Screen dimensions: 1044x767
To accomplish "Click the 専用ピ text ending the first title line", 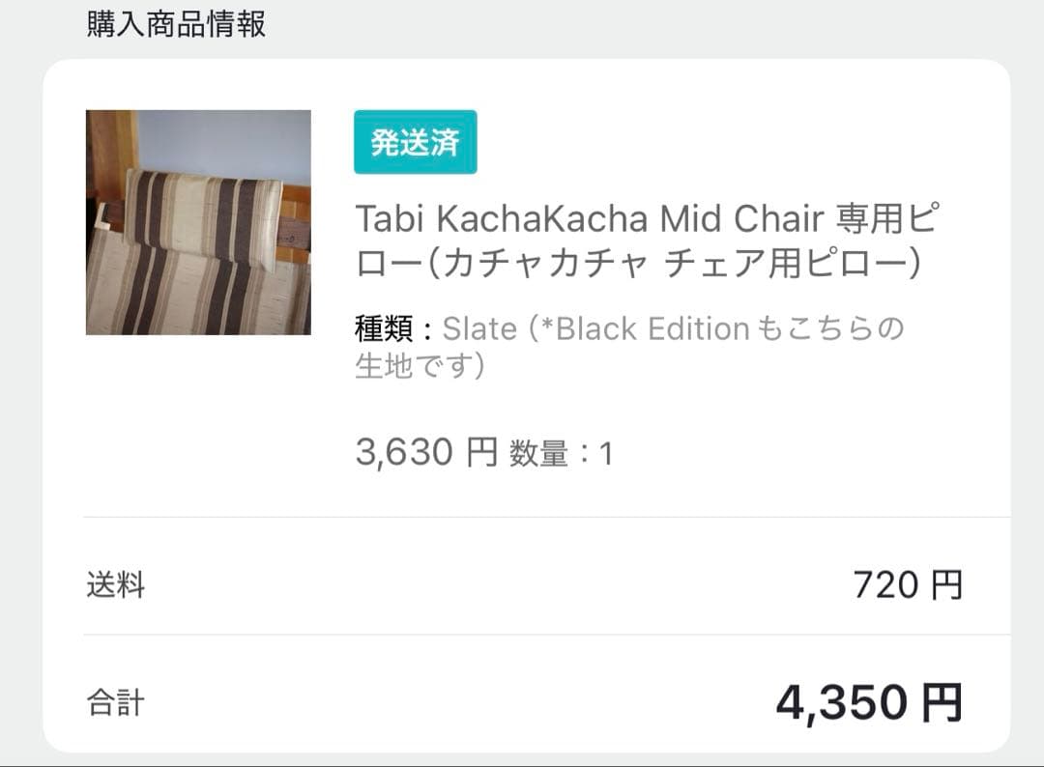I will (x=884, y=219).
